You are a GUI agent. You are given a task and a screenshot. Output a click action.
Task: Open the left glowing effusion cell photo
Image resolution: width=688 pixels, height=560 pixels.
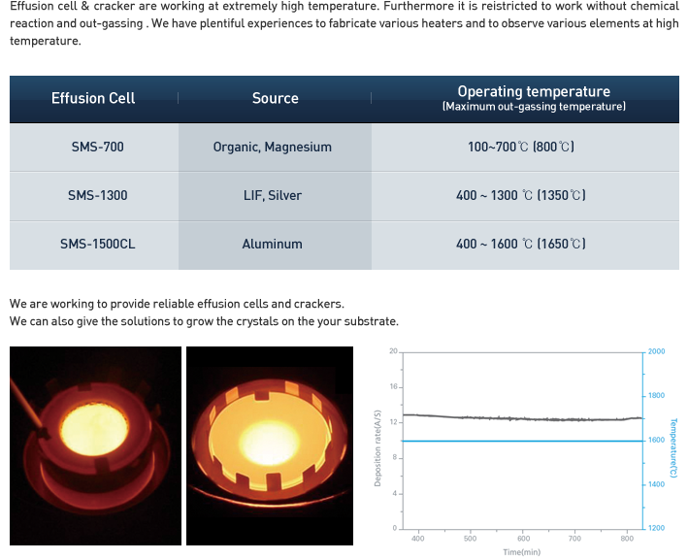95,445
